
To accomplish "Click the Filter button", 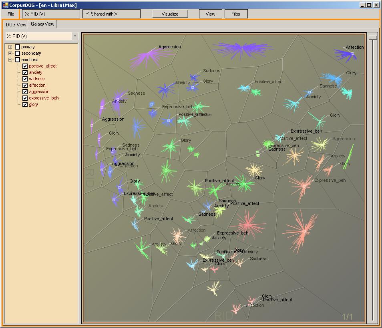I will (x=236, y=14).
